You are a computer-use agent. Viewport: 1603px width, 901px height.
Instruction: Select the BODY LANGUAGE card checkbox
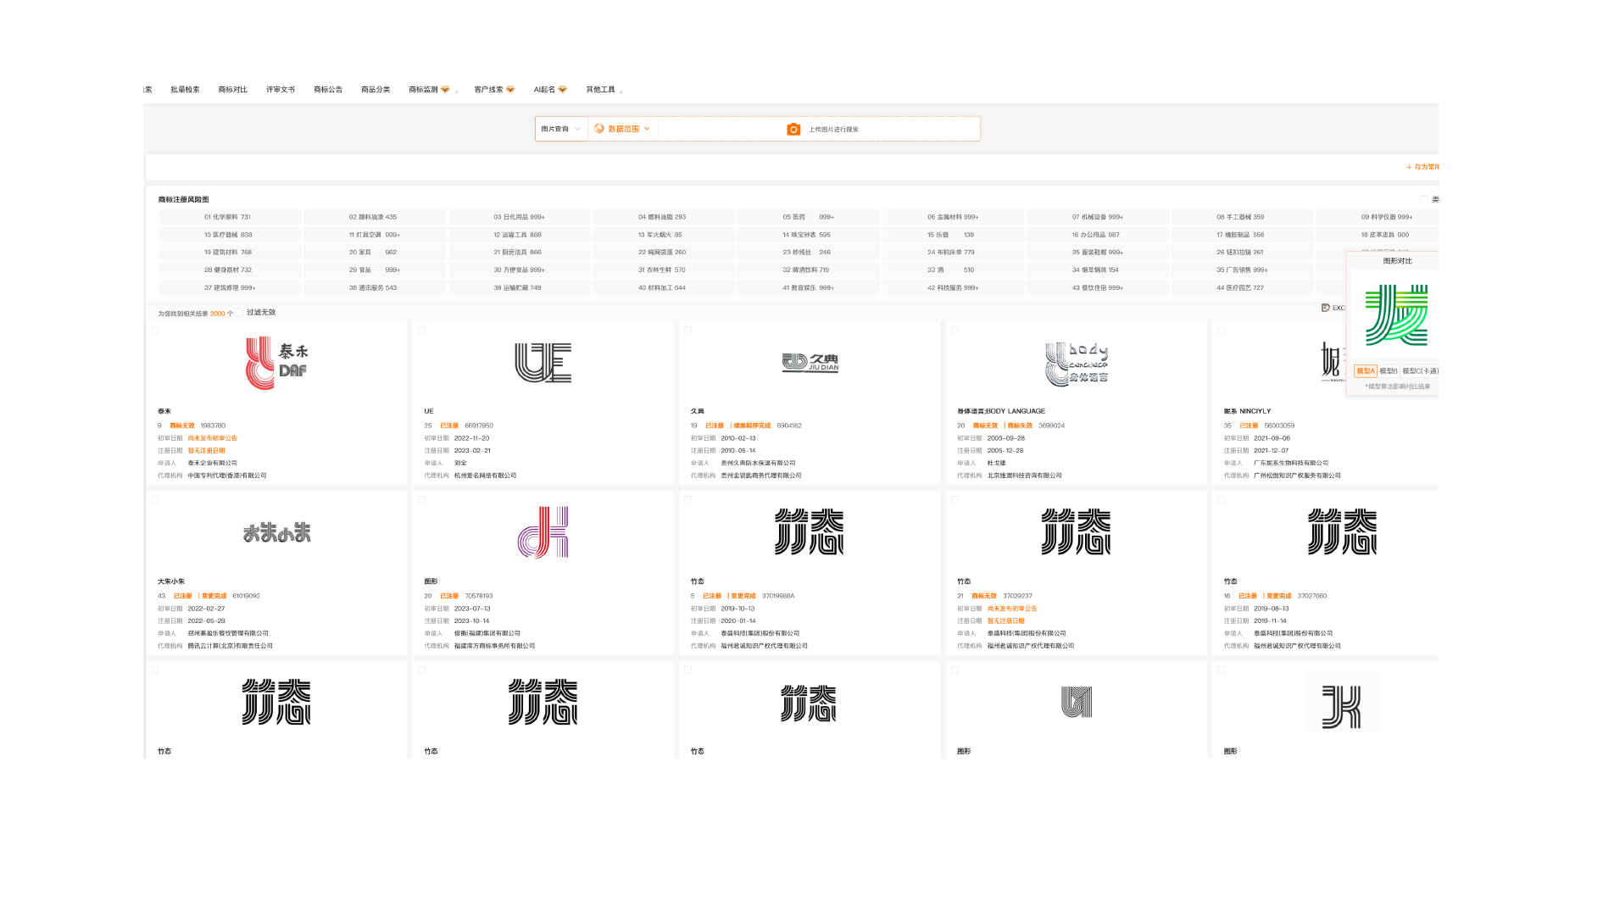955,331
